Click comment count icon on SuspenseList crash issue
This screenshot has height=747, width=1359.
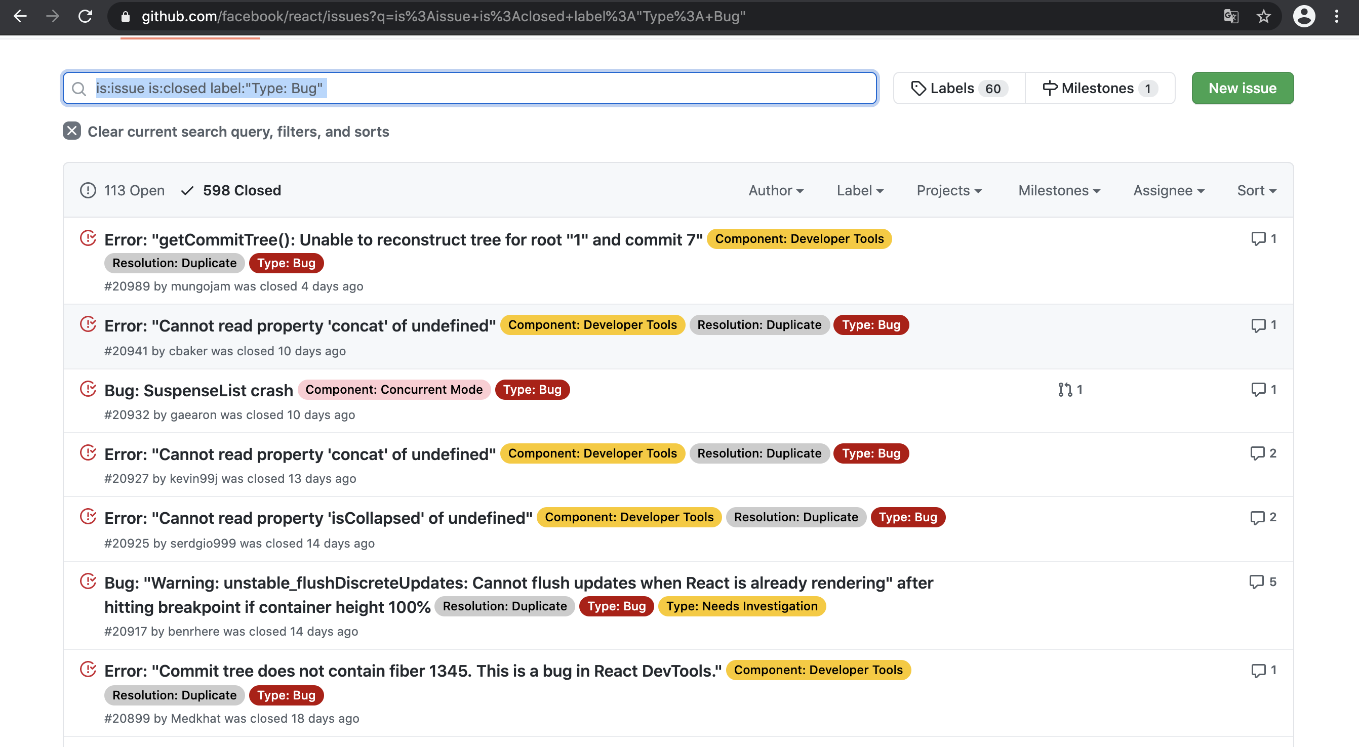tap(1258, 390)
